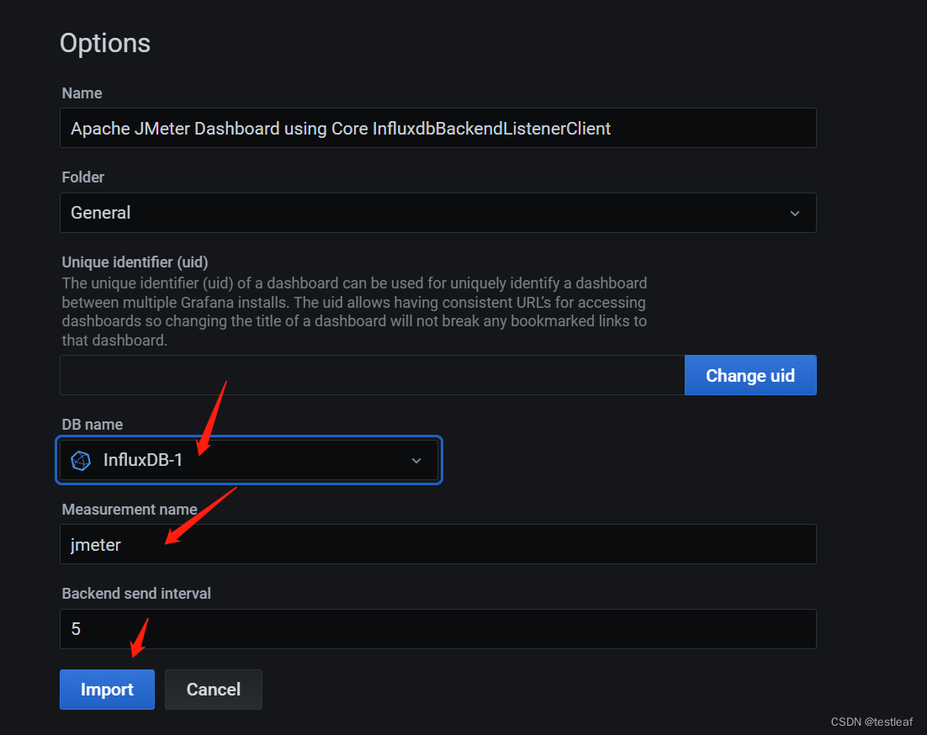Click the uid description paragraph text
Viewport: 927px width, 735px height.
354,311
